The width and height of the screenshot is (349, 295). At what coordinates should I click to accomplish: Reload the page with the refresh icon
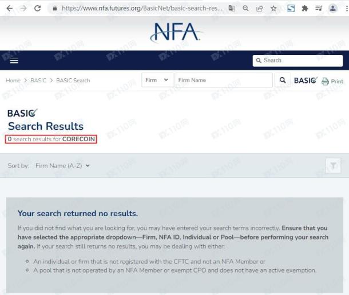click(x=37, y=9)
